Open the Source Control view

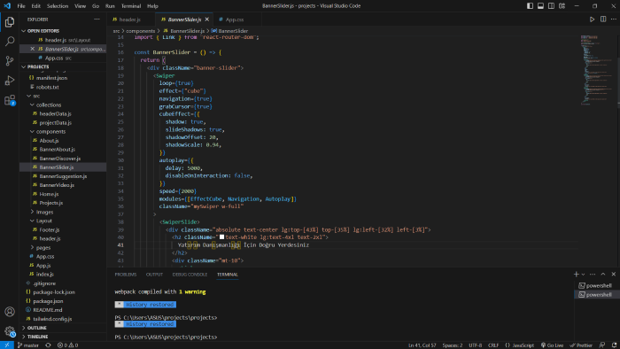tap(10, 60)
